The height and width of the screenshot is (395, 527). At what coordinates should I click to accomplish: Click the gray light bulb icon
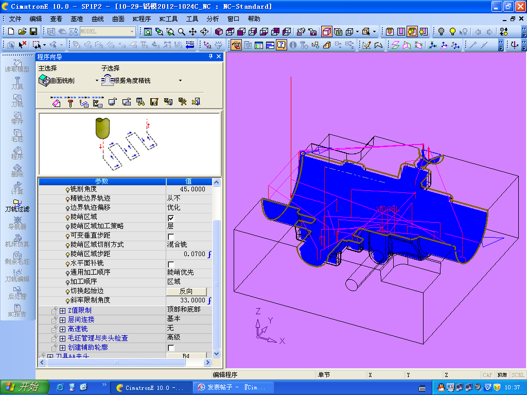click(441, 31)
